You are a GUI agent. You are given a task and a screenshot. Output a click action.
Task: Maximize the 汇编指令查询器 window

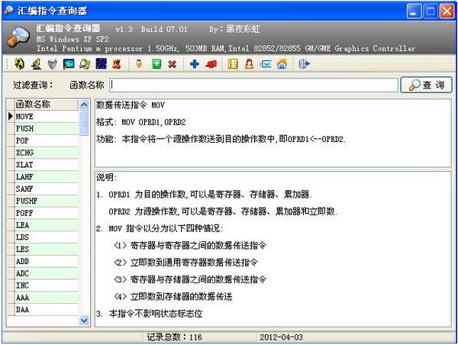tap(431, 11)
